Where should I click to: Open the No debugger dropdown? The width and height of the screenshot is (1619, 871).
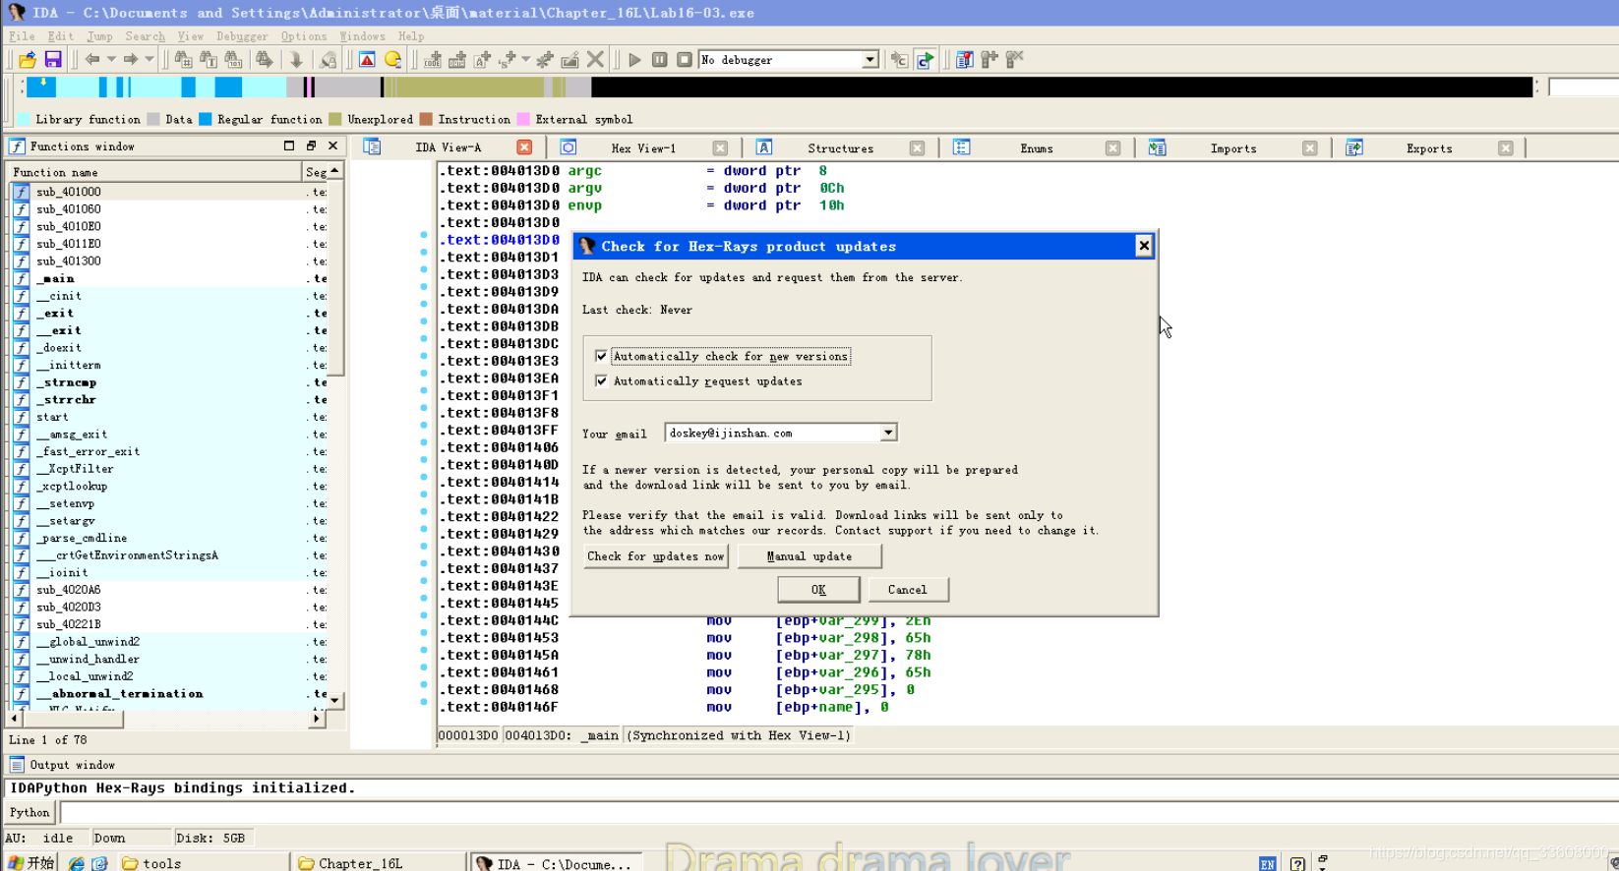tap(869, 60)
